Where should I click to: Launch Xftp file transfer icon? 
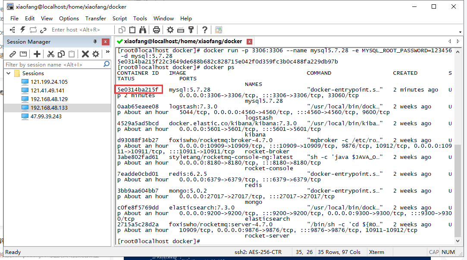click(218, 29)
